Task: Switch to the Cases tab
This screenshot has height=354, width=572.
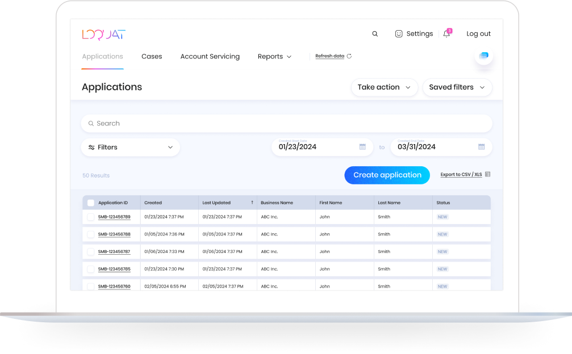Action: coord(152,57)
